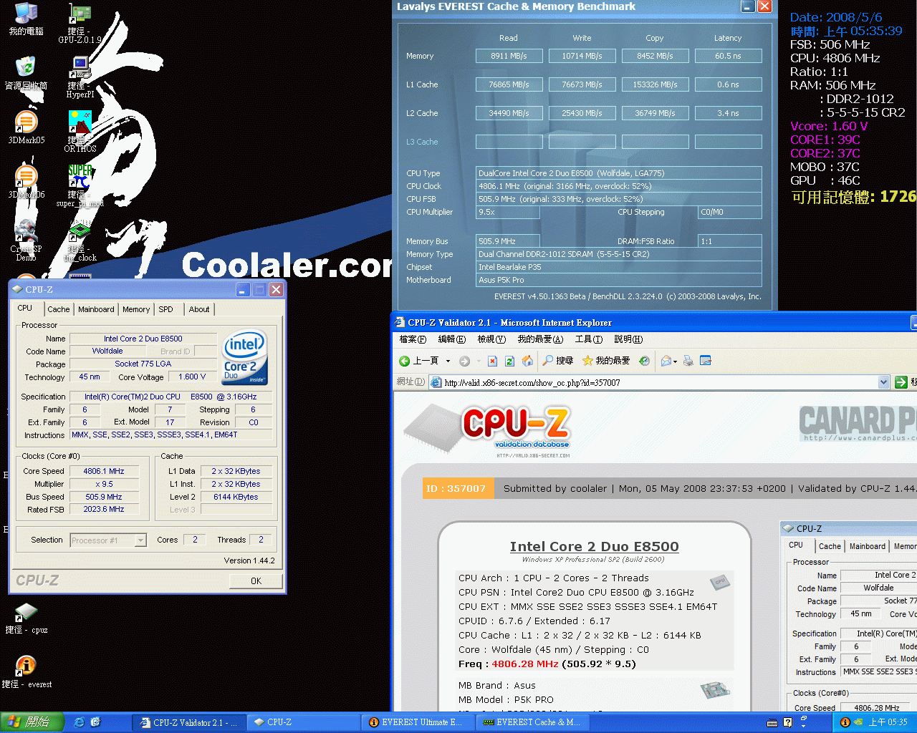917x733 pixels.
Task: Click the Core Speed 4806.1 MHz value
Action: tap(104, 471)
